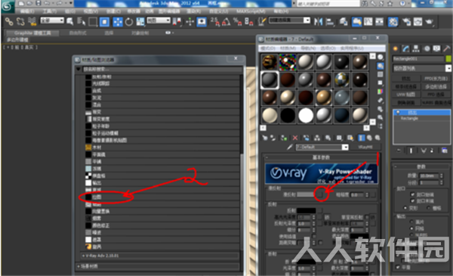
Task: Click the small diffuse map button
Action: (x=320, y=194)
